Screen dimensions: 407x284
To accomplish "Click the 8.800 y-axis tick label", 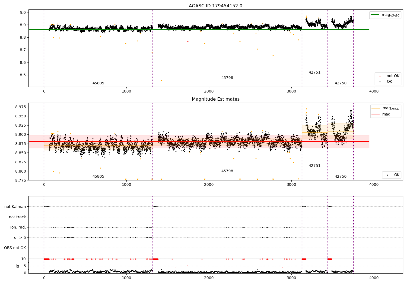I will pyautogui.click(x=21, y=171).
